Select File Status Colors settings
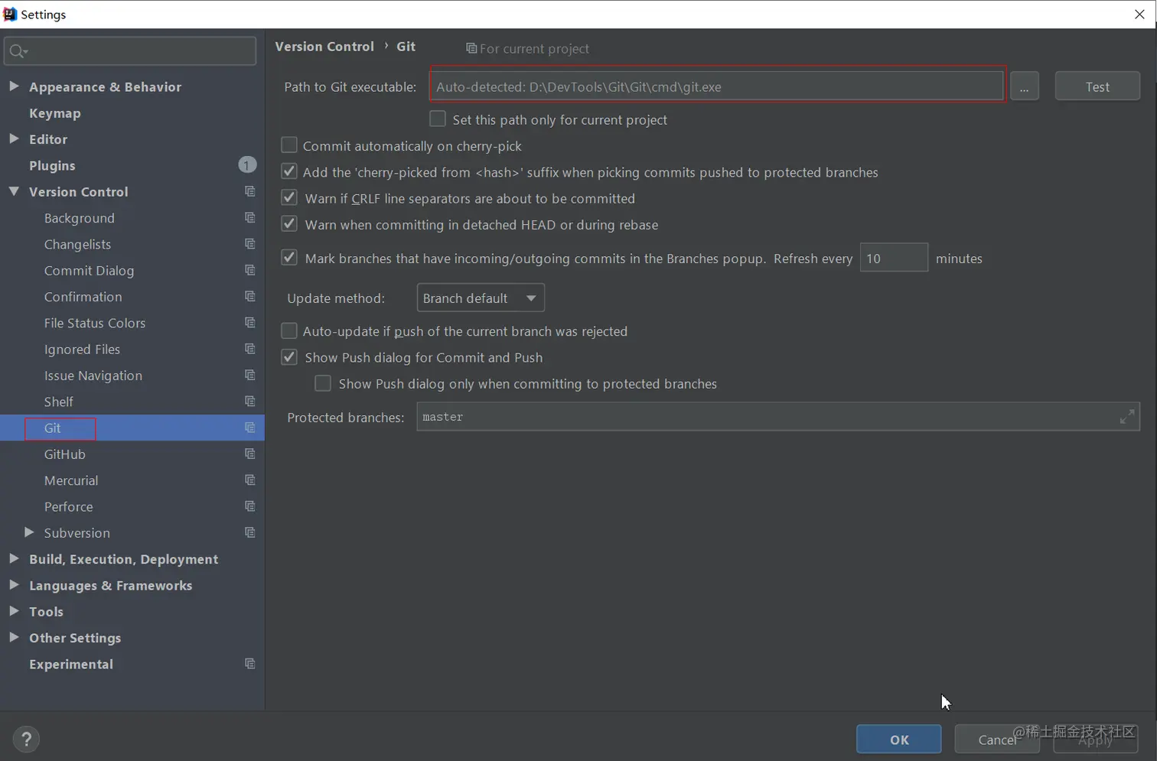Screen dimensions: 1157x761 95,323
